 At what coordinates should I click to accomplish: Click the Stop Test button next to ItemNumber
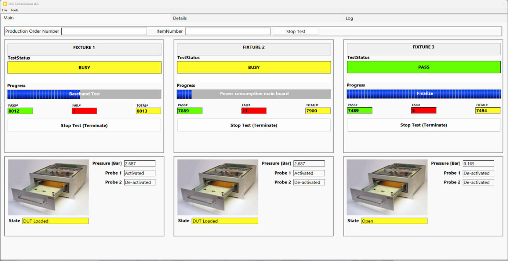point(295,31)
